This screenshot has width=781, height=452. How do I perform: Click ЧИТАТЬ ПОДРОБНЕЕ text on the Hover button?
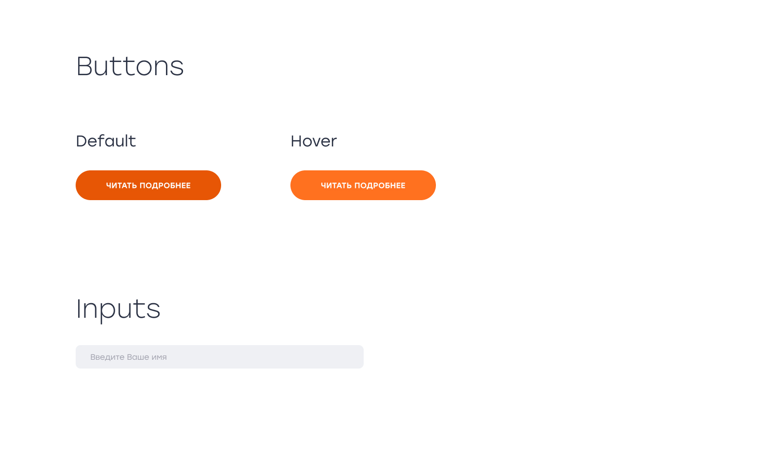(363, 185)
